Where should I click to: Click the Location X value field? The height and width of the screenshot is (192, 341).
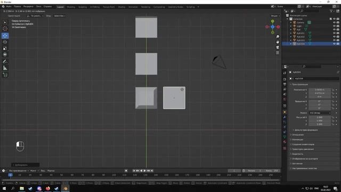click(x=320, y=90)
